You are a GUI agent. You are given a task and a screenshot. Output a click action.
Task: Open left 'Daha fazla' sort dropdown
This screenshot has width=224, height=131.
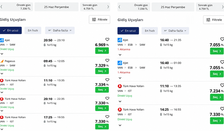(x=60, y=30)
